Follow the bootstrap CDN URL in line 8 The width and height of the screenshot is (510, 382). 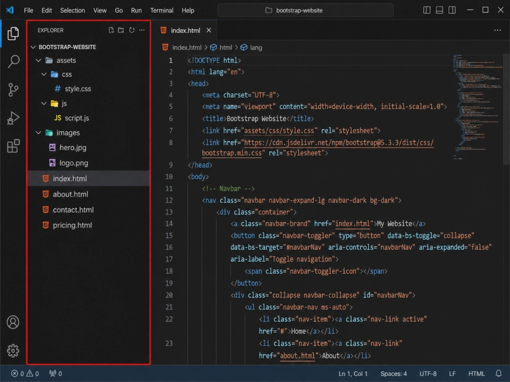(x=339, y=143)
